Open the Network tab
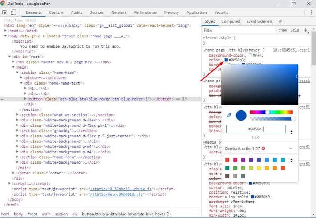Image resolution: width=316 pixels, height=218 pixels. point(119,12)
